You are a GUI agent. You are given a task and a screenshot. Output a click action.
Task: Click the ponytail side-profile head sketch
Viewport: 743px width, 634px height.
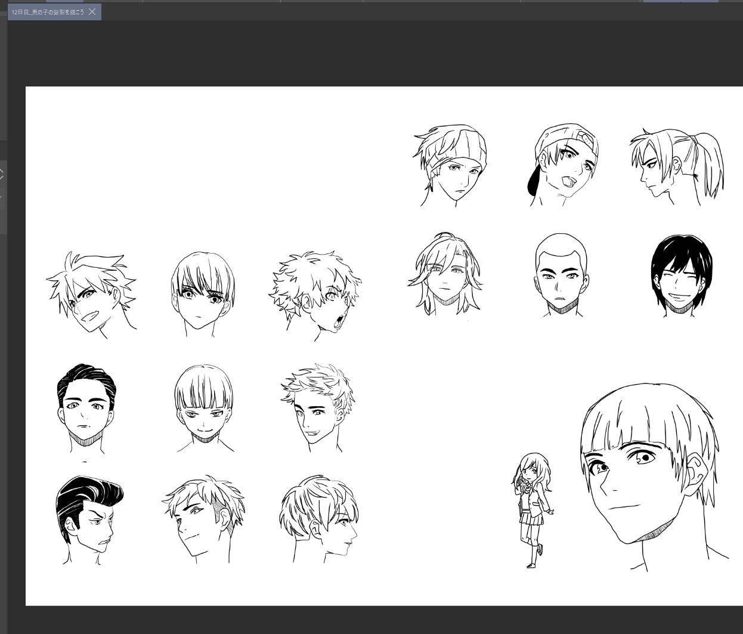pyautogui.click(x=676, y=166)
